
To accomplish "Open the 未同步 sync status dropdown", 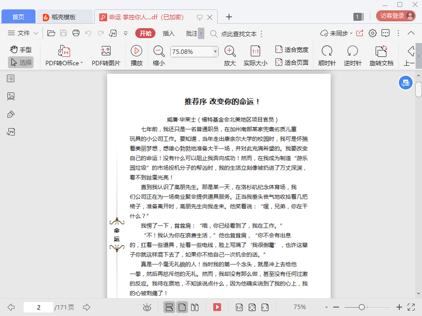I will pyautogui.click(x=337, y=33).
